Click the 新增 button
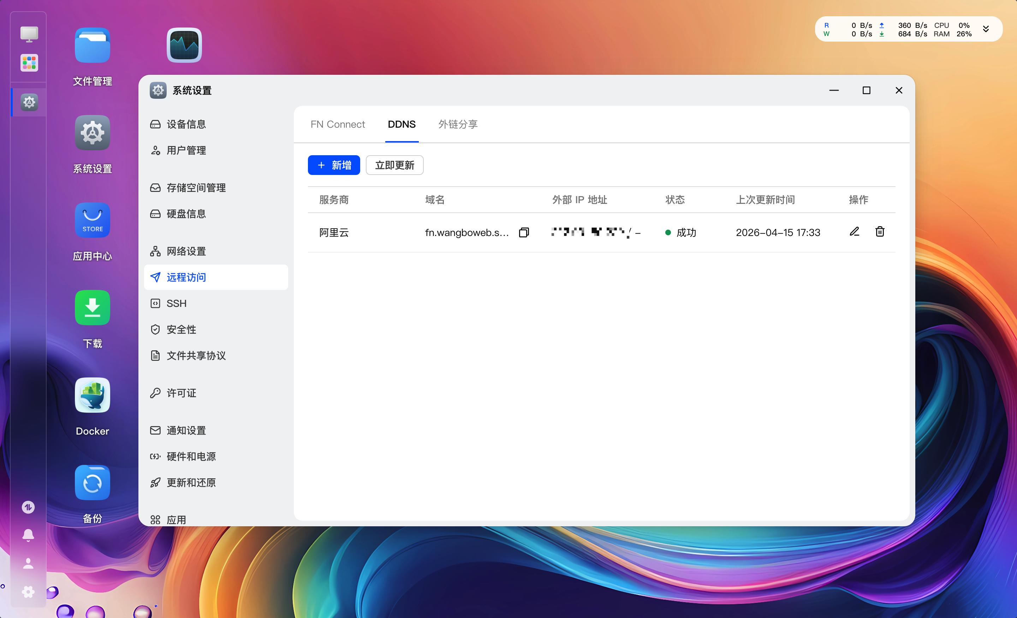 coord(333,165)
